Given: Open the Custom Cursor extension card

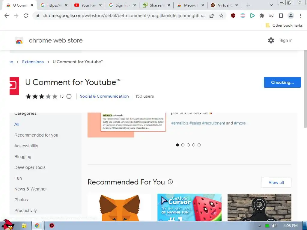Looking at the screenshot, I should (x=189, y=208).
